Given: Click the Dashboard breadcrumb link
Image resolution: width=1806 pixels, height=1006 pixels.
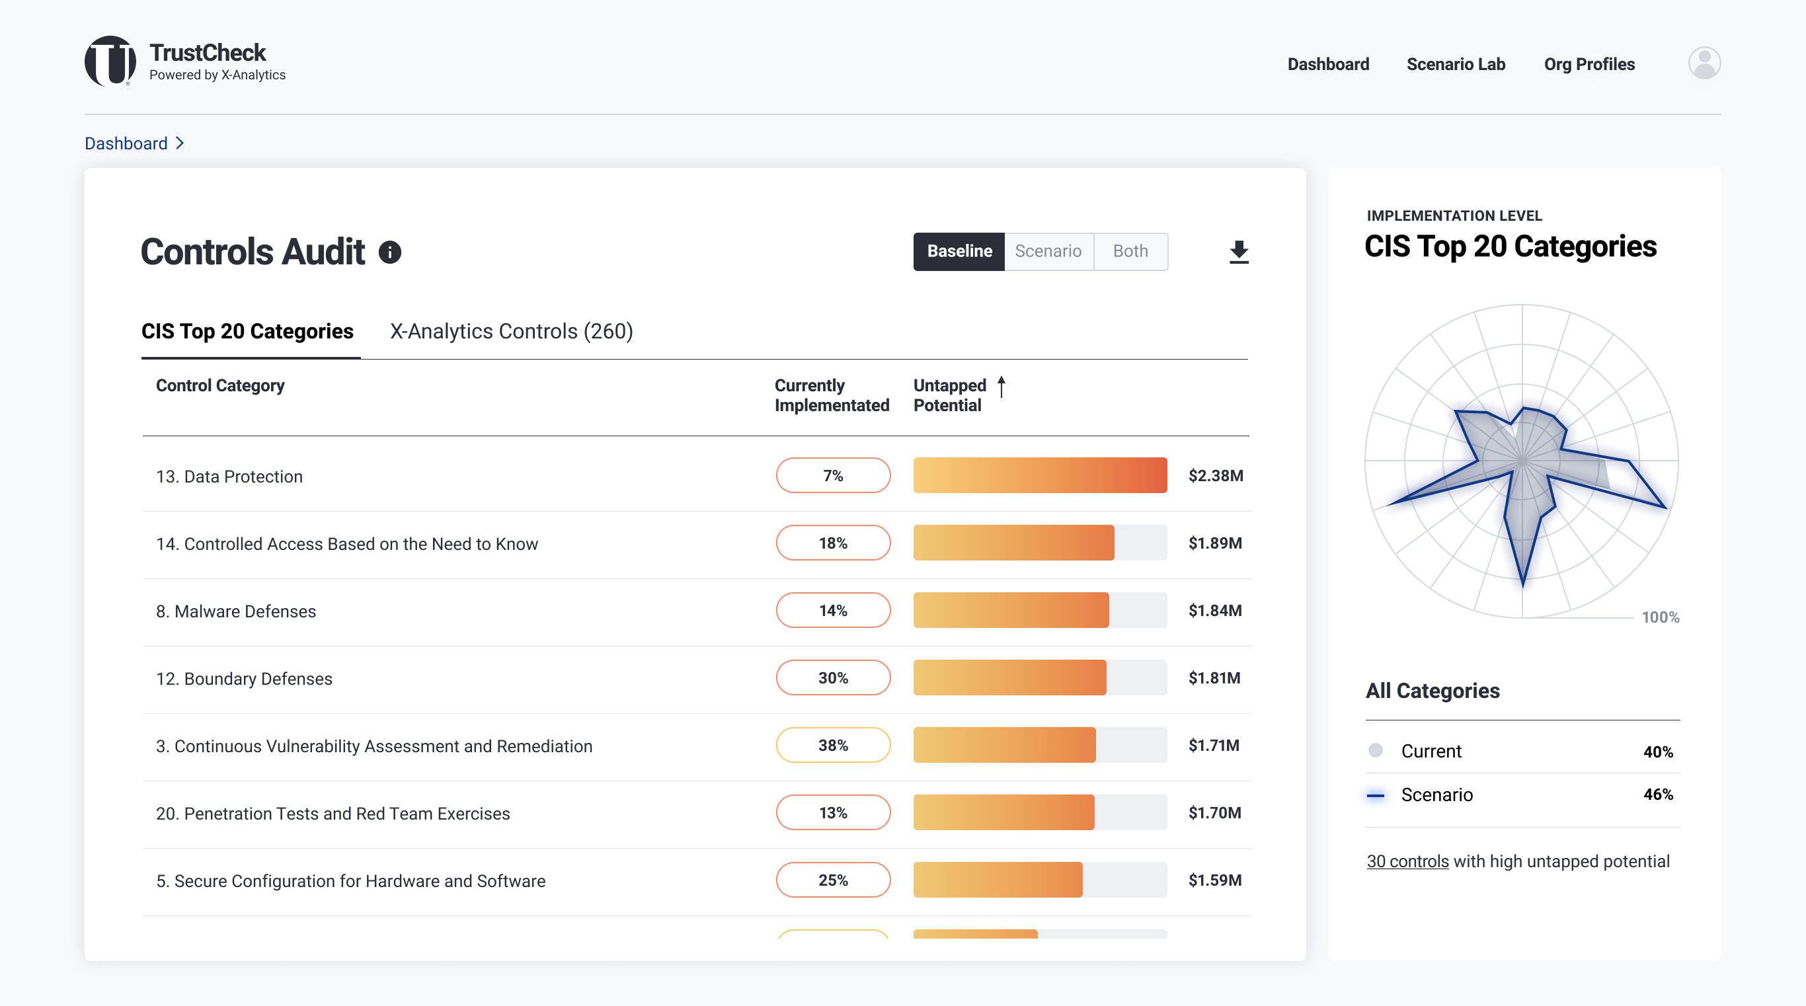Looking at the screenshot, I should click(126, 143).
